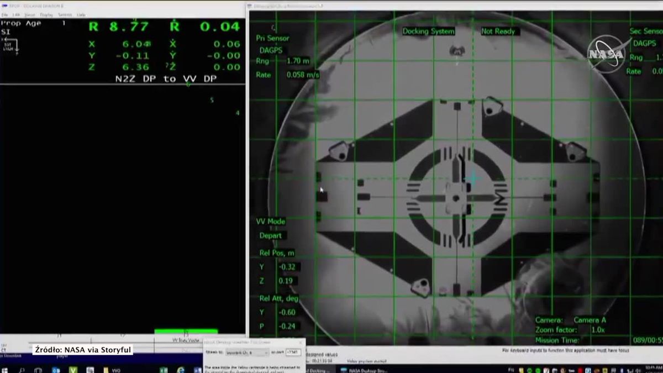663x373 pixels.
Task: Open the Display menu
Action: [47, 14]
